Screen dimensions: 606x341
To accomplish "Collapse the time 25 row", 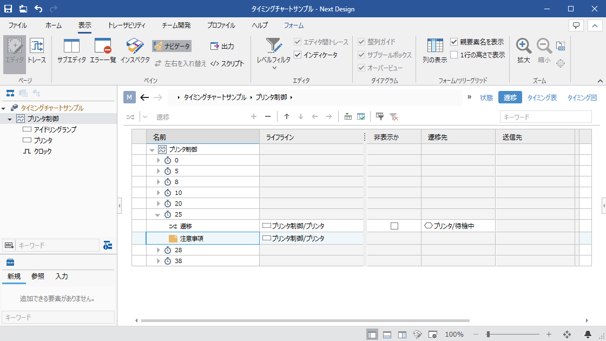I will (157, 214).
